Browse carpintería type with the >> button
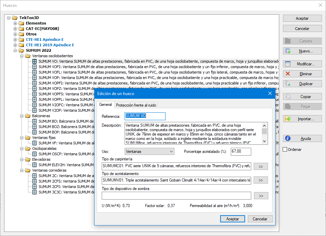 (x=261, y=167)
